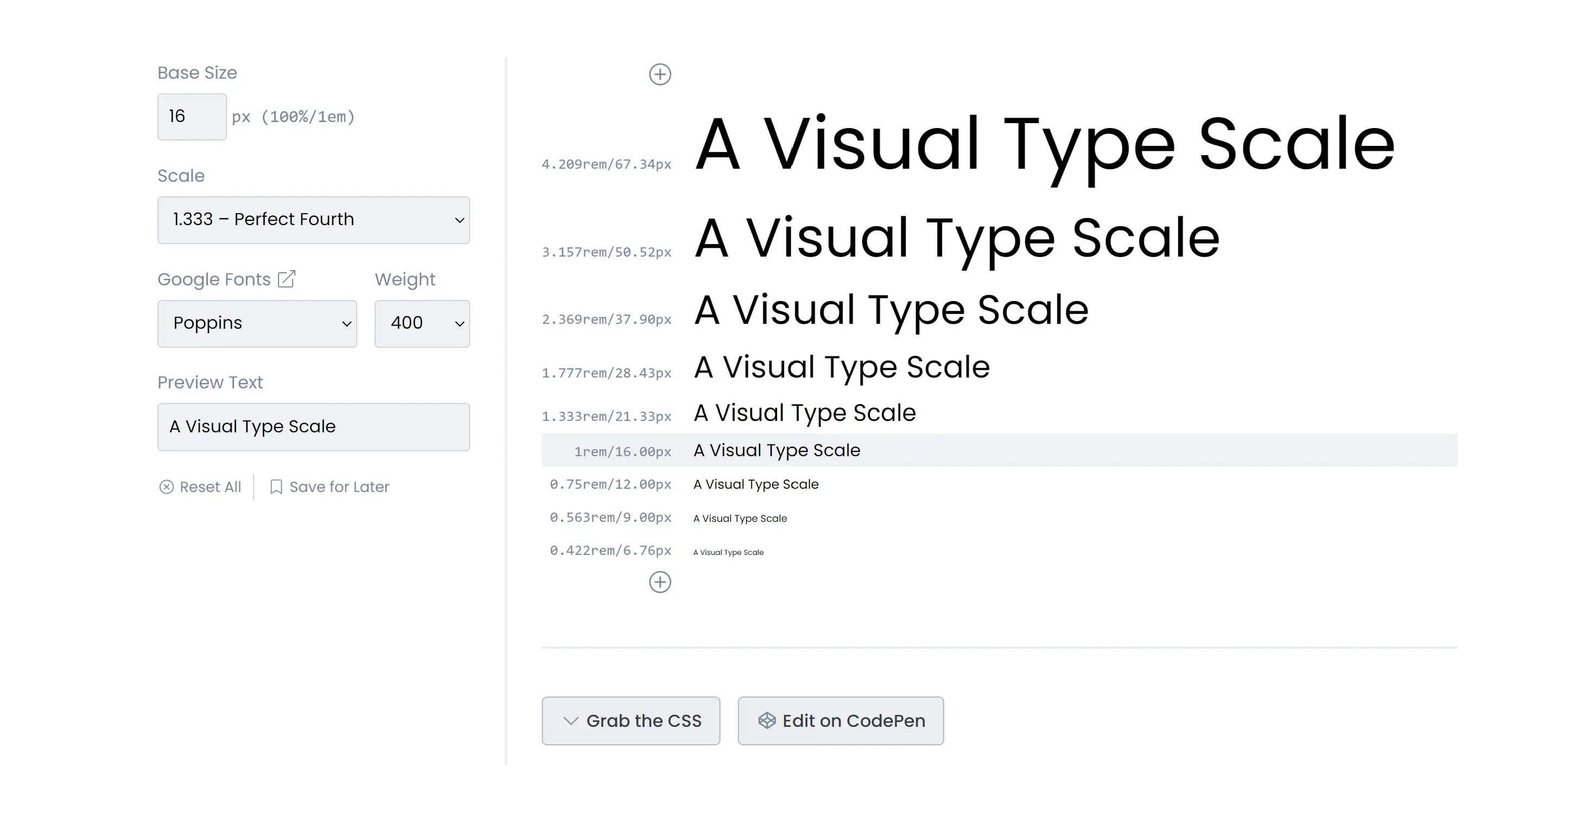Open the Scale dropdown showing Perfect Fourth
The width and height of the screenshot is (1580, 818).
pos(313,220)
